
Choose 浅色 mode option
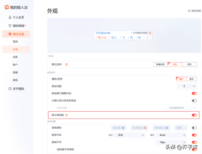tap(175, 64)
